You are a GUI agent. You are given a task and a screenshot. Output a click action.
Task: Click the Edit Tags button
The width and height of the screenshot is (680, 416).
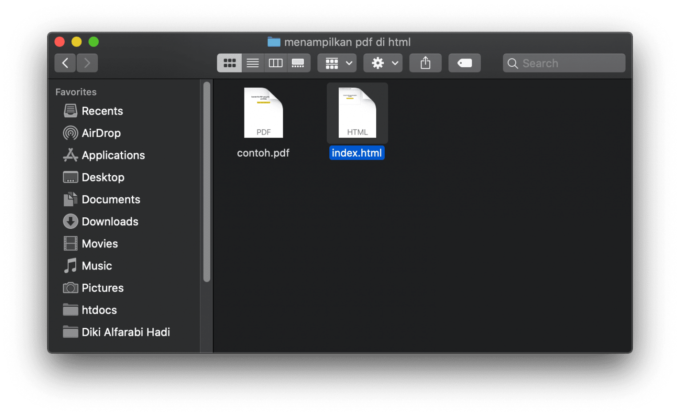(x=464, y=63)
